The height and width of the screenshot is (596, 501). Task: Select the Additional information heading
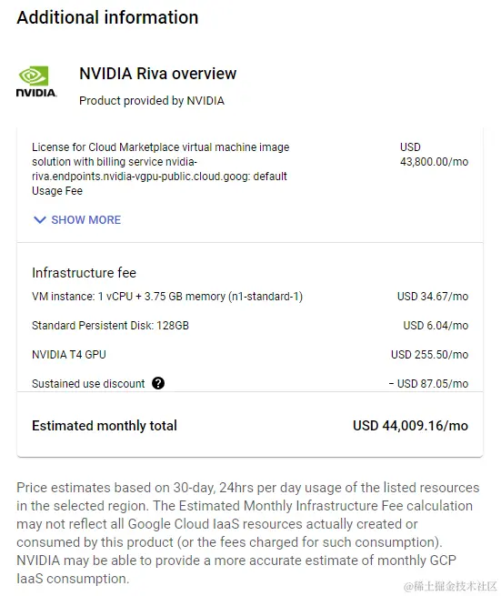[107, 17]
